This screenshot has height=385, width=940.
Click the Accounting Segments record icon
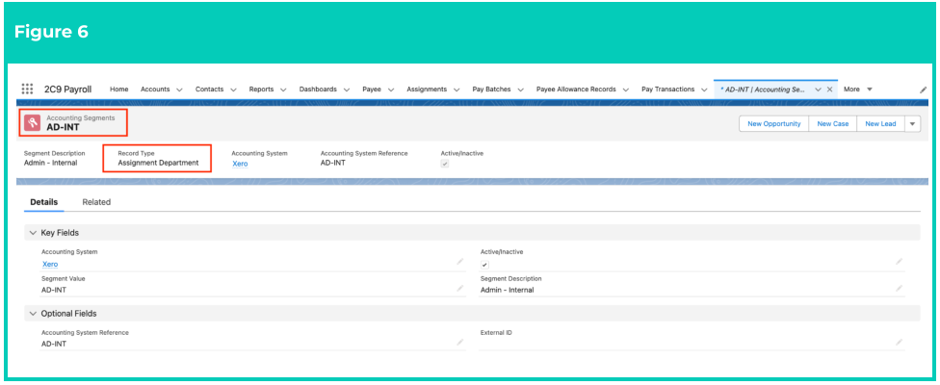click(33, 123)
